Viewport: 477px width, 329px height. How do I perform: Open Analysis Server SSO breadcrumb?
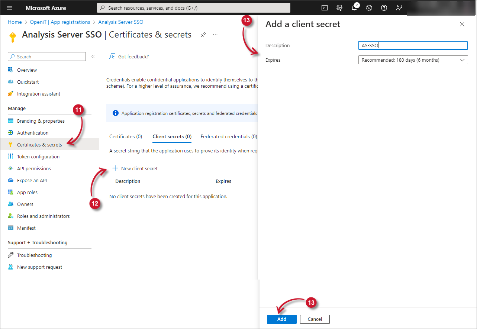point(121,22)
